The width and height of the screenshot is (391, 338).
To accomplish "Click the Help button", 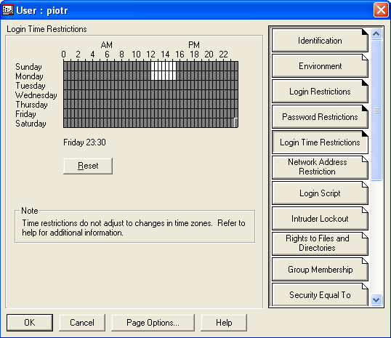I will pyautogui.click(x=224, y=323).
